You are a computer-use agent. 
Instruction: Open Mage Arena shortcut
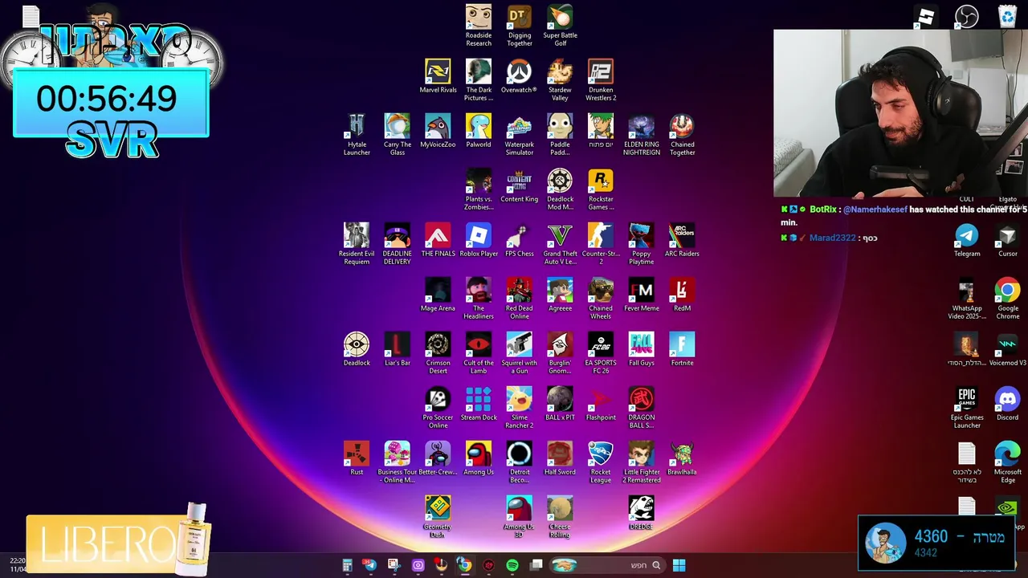point(438,295)
